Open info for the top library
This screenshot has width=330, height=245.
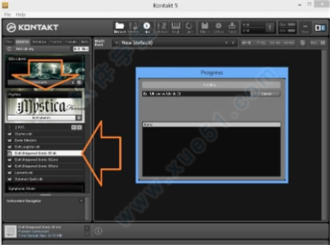pyautogui.click(x=73, y=82)
